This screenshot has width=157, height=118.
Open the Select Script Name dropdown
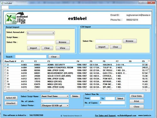tap(55, 96)
